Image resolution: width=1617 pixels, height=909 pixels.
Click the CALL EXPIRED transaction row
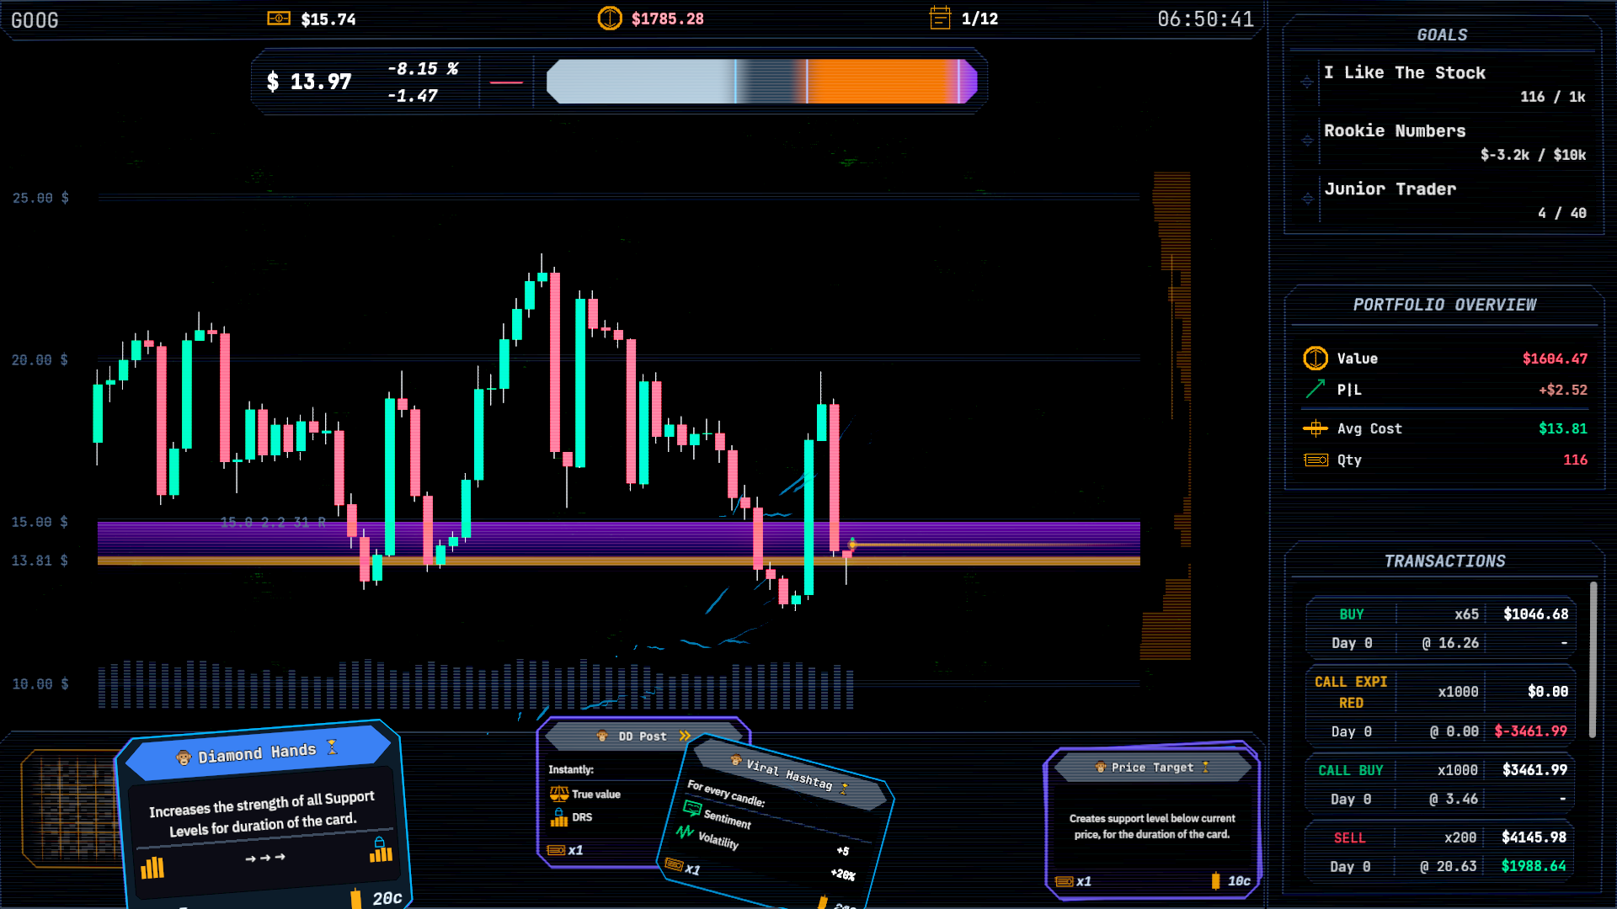coord(1442,706)
